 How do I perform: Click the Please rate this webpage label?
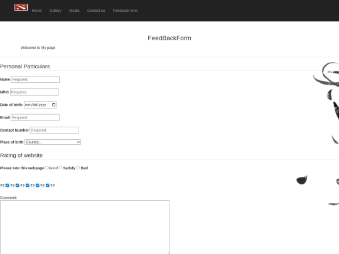pyautogui.click(x=22, y=168)
